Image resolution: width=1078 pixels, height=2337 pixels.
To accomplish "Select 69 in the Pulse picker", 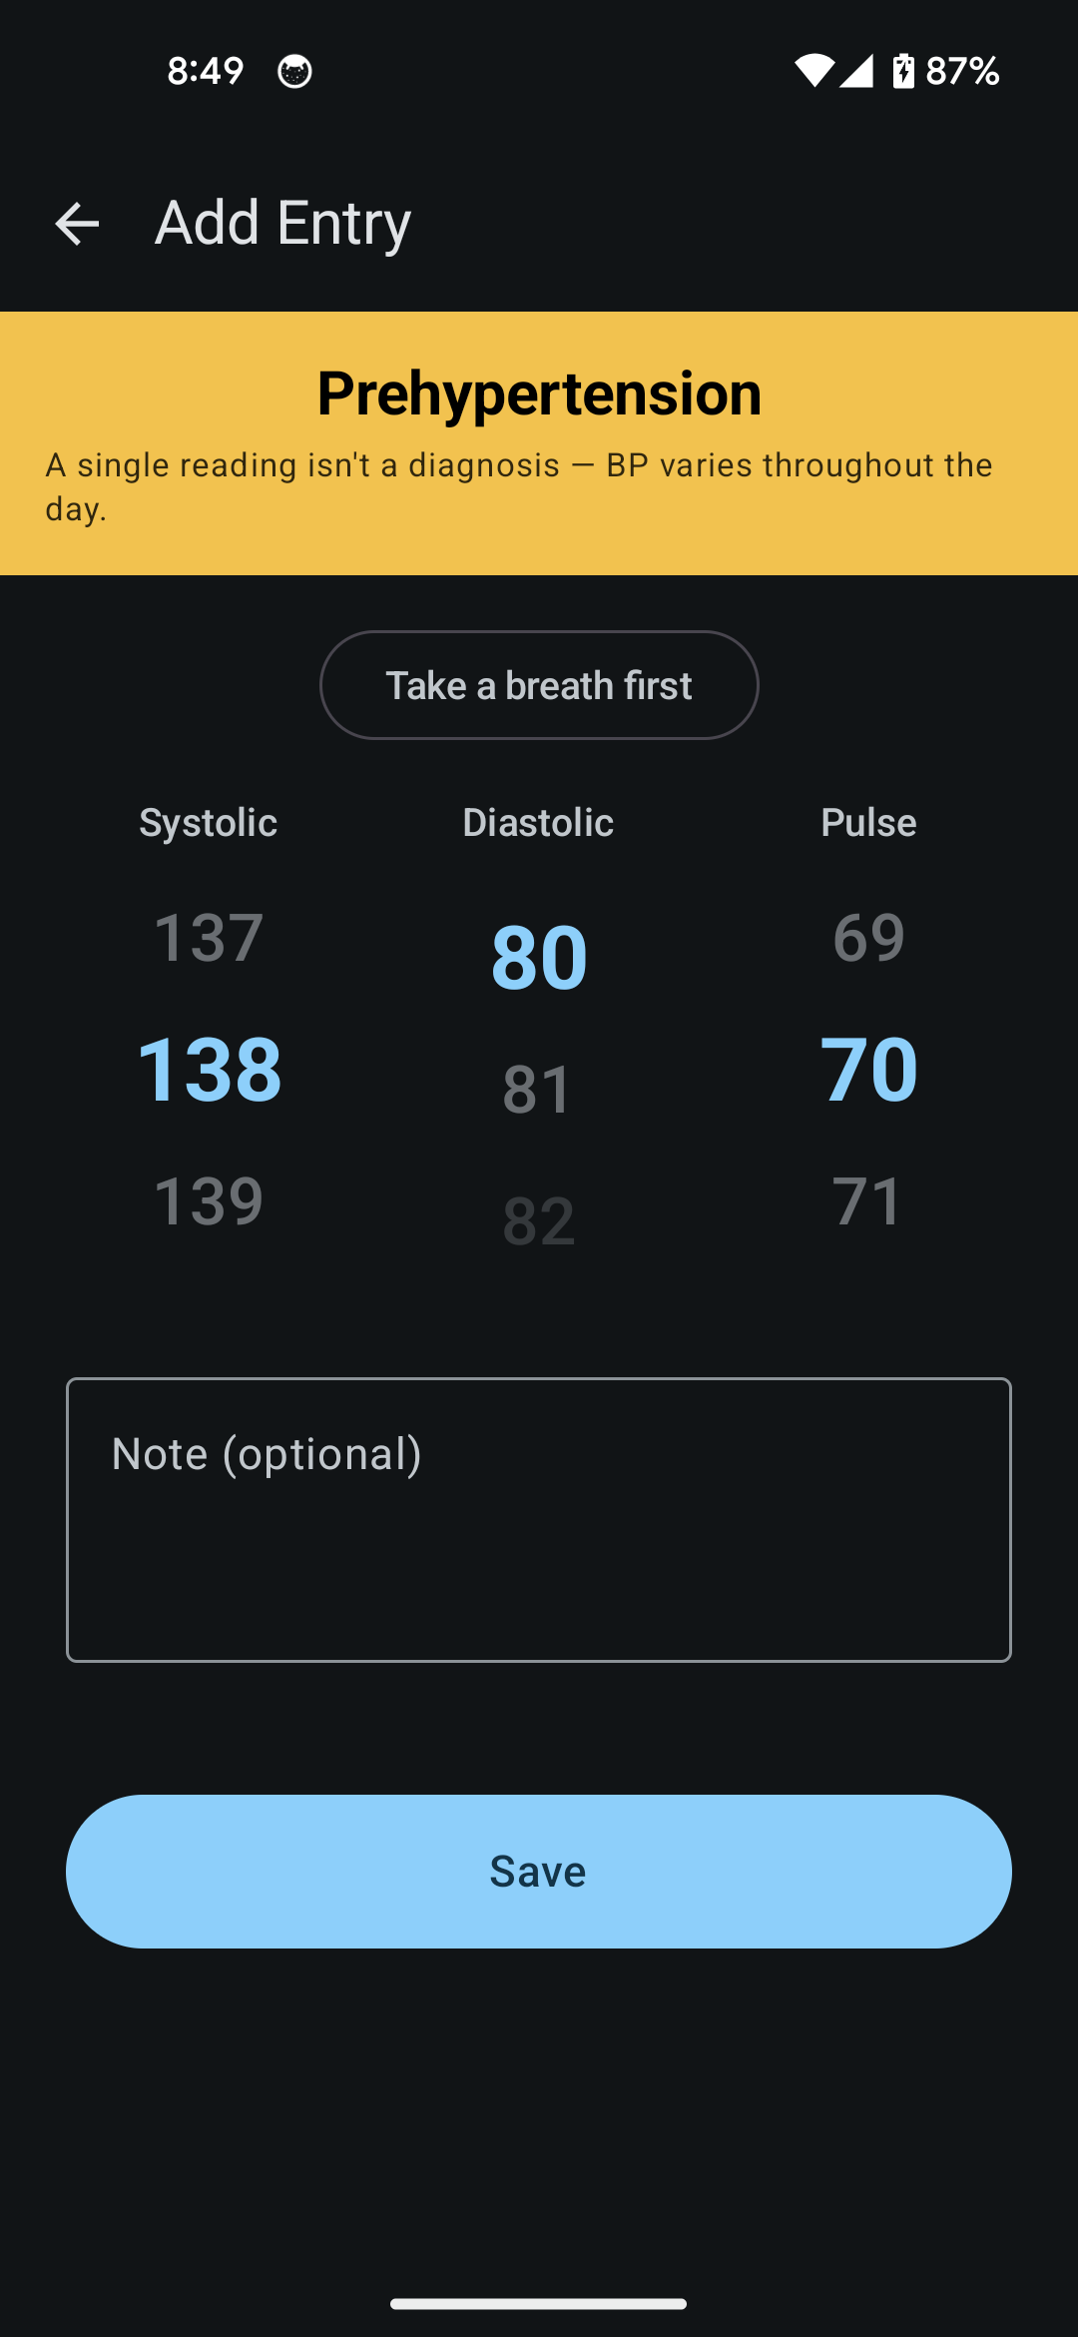I will tap(866, 937).
